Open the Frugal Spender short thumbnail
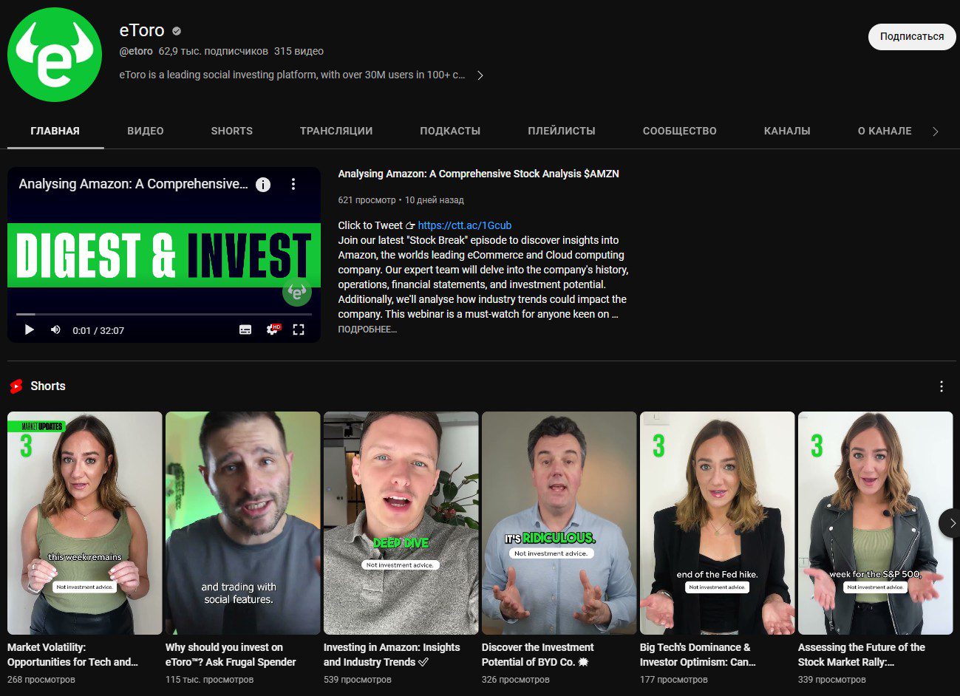Image resolution: width=960 pixels, height=696 pixels. pyautogui.click(x=243, y=523)
